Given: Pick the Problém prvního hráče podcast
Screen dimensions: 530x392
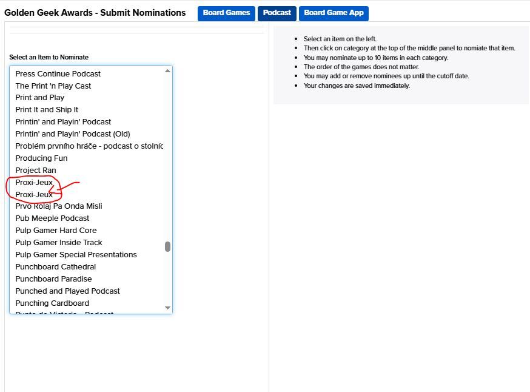Looking at the screenshot, I should [x=89, y=146].
